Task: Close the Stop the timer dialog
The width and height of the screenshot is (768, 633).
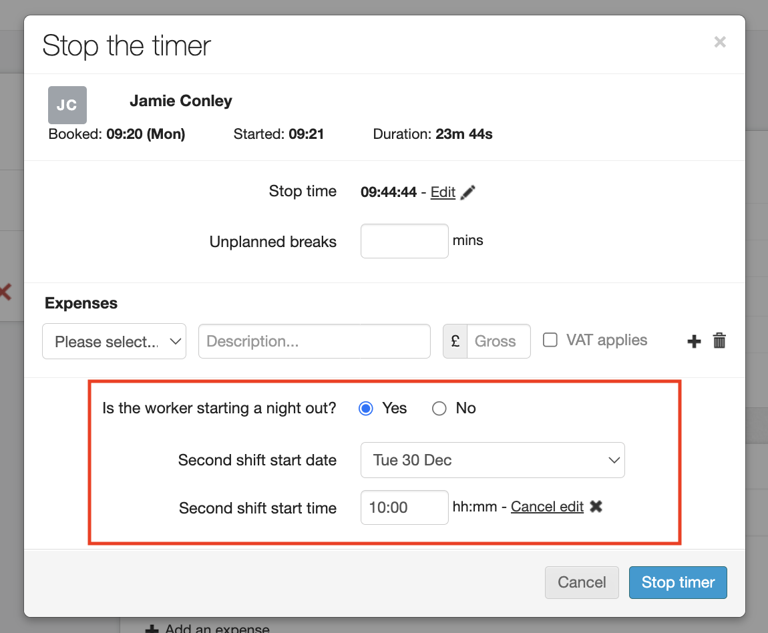Action: pyautogui.click(x=720, y=42)
